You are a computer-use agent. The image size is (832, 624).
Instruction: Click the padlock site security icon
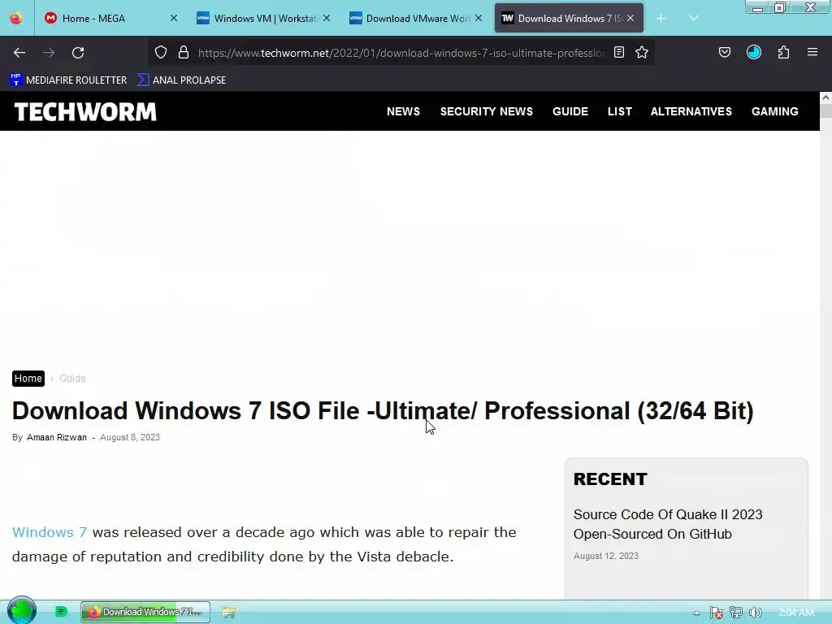[x=184, y=53]
